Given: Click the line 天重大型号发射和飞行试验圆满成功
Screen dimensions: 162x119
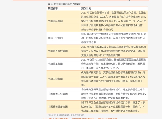Looking at the screenshot, I should coord(102,55).
